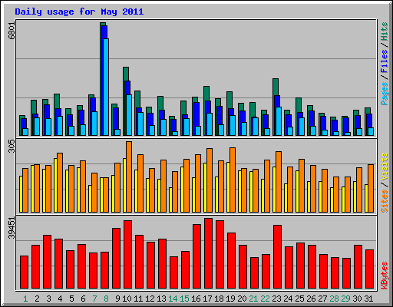Click day 21 on the x-axis
The width and height of the screenshot is (393, 307).
[x=253, y=299]
